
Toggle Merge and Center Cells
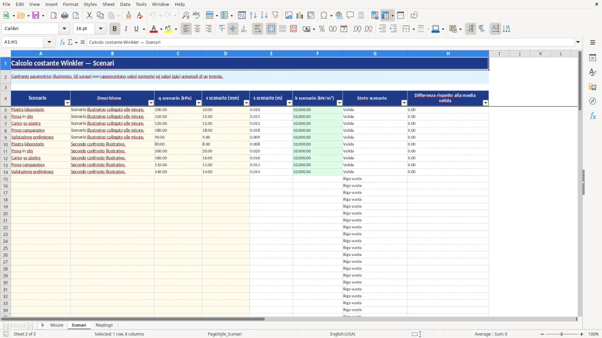coord(271,29)
